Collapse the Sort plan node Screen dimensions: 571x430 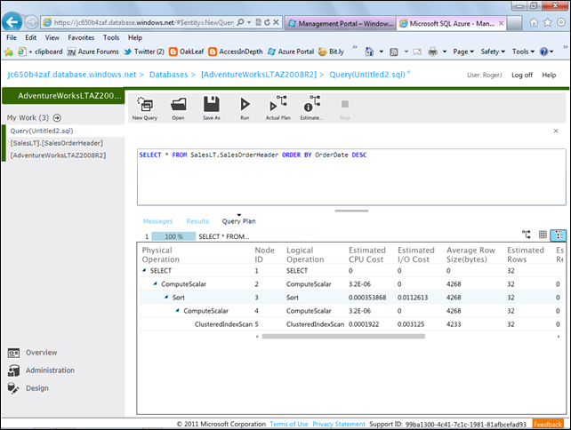(x=166, y=297)
